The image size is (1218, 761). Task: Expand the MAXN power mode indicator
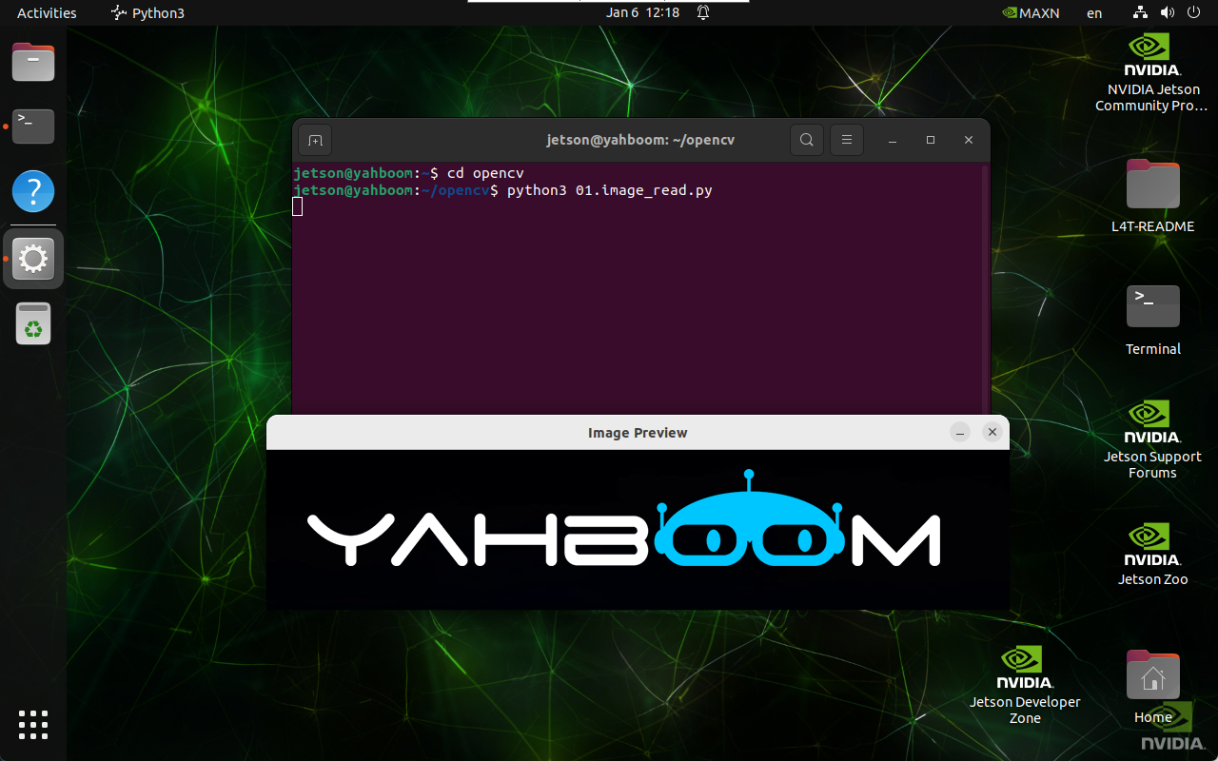1031,13
